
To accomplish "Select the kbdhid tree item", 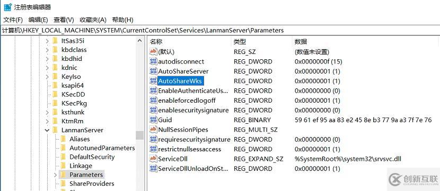I will click(x=72, y=59).
